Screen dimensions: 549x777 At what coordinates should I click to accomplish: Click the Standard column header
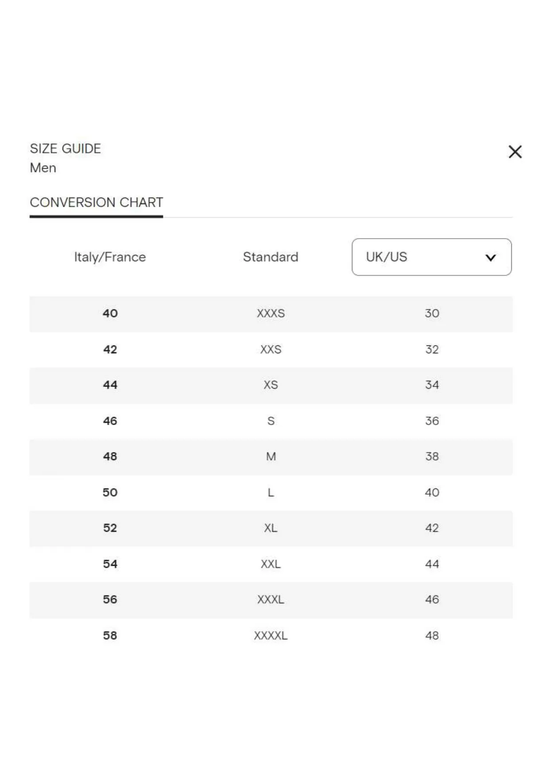pos(271,257)
